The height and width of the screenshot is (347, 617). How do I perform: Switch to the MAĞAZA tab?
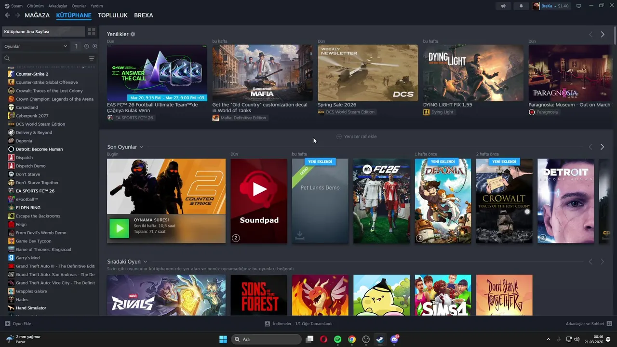pos(37,15)
